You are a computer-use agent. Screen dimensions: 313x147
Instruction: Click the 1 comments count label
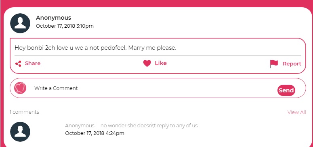point(24,112)
